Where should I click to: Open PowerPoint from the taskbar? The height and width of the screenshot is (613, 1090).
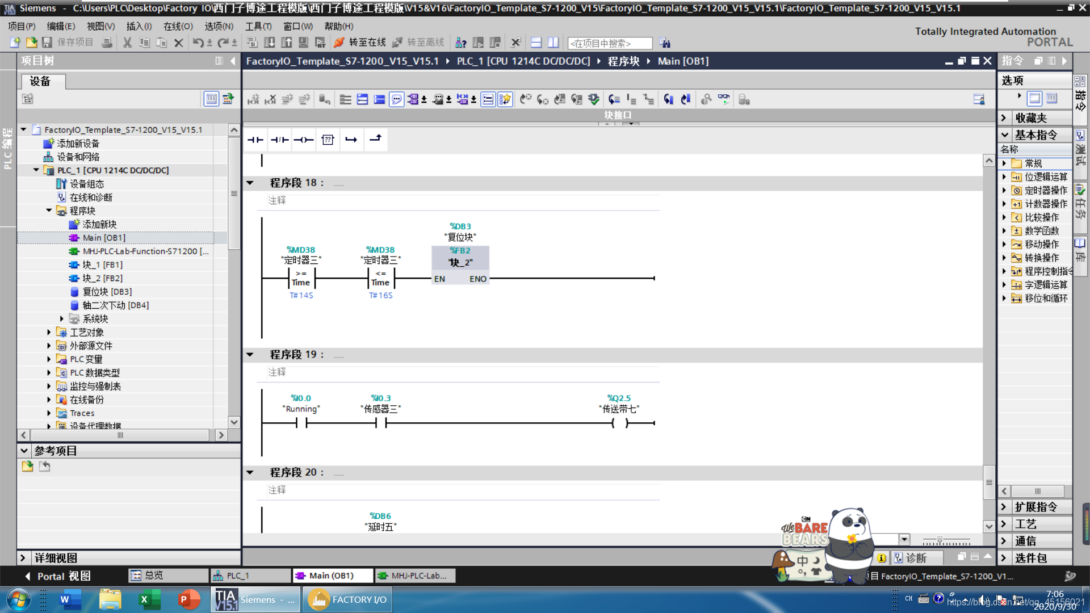tap(189, 599)
